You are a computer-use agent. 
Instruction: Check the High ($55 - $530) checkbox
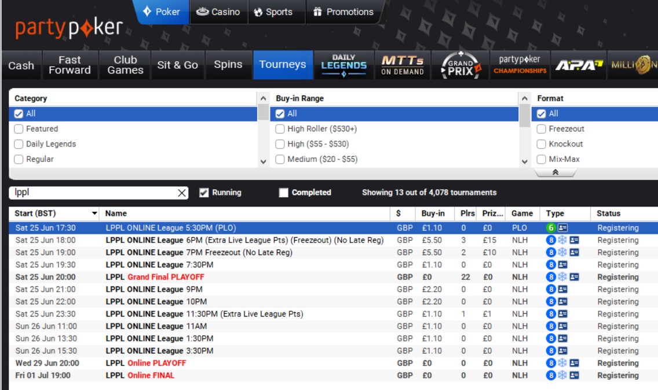tap(280, 144)
